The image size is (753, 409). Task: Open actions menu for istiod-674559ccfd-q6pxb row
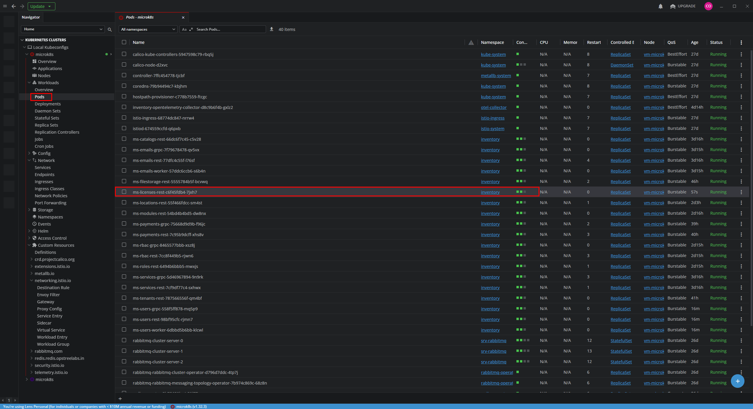[x=741, y=128]
